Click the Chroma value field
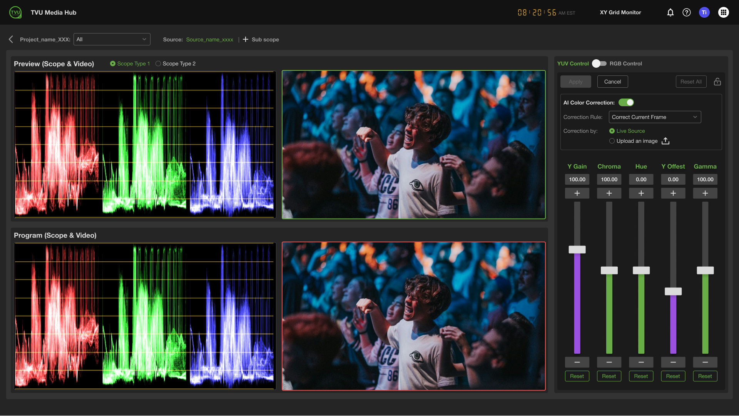The image size is (739, 416). [x=609, y=179]
